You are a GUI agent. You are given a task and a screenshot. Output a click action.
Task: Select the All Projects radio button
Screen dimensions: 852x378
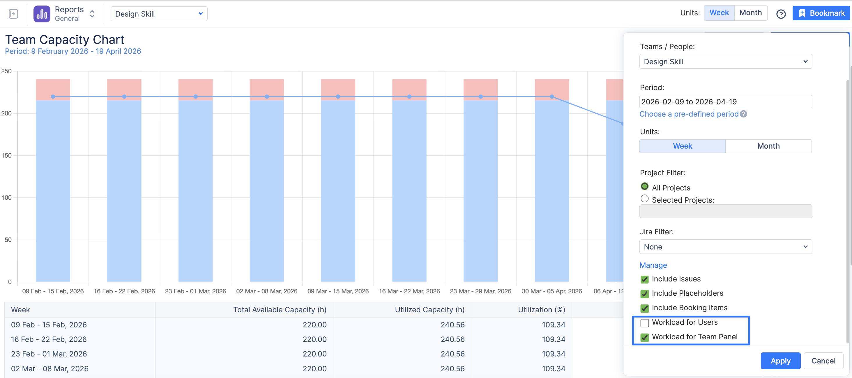point(644,187)
